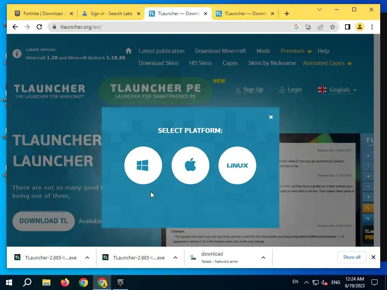Open Firefox from taskbar
The height and width of the screenshot is (290, 387).
click(65, 282)
